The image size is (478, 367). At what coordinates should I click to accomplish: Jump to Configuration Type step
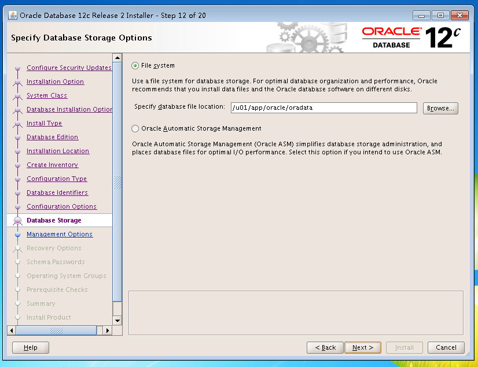57,179
